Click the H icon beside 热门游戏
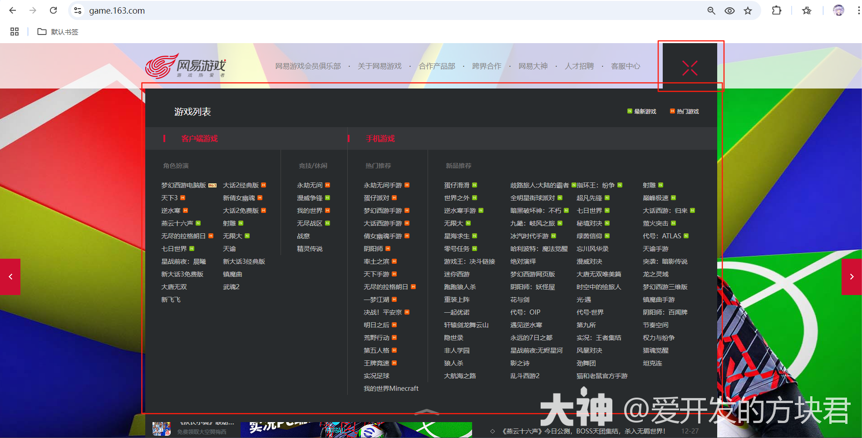862x438 pixels. [672, 111]
